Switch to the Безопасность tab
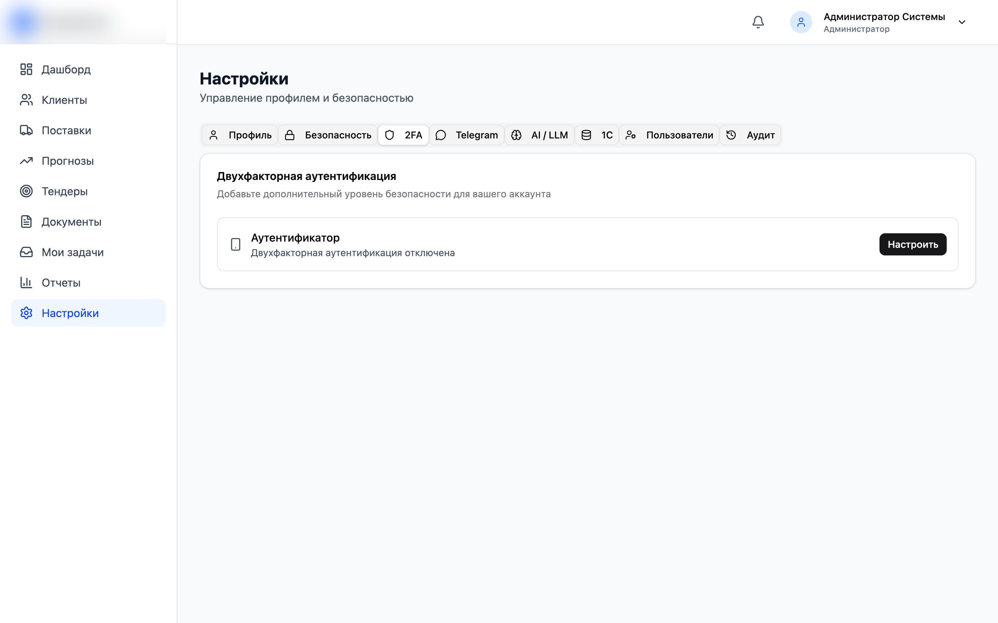The image size is (998, 623). [328, 135]
